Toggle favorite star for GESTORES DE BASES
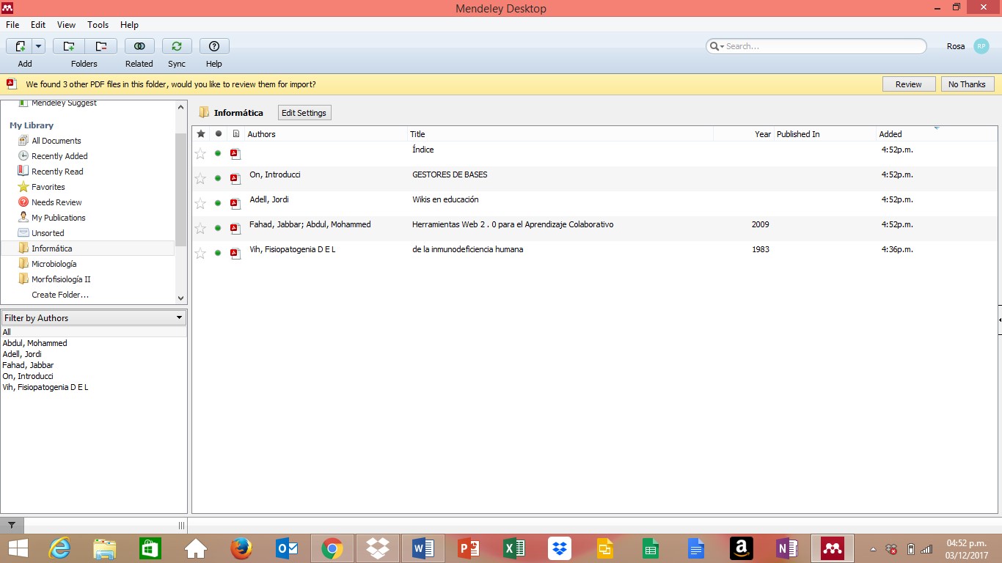 coord(200,178)
